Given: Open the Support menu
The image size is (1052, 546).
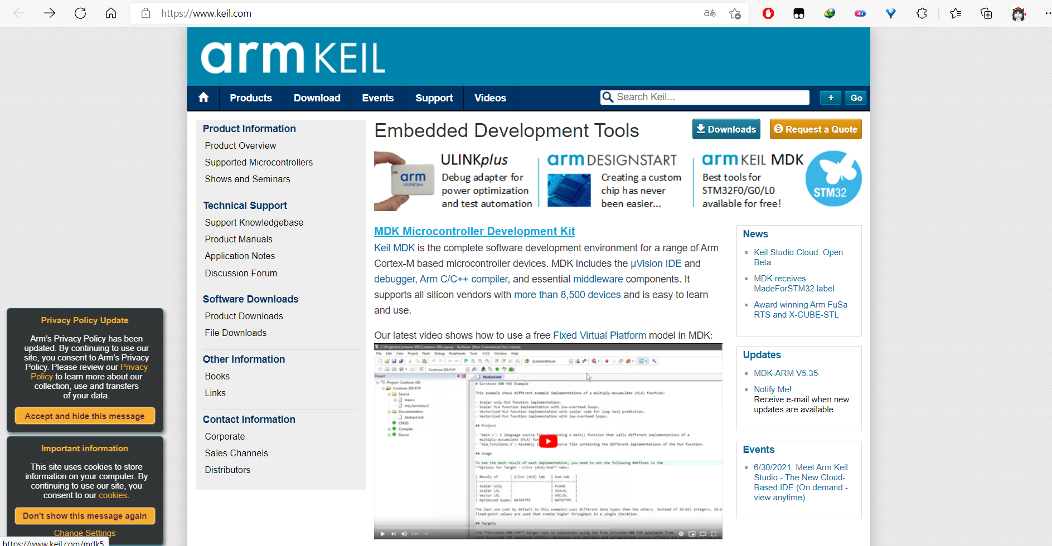Looking at the screenshot, I should coord(434,98).
